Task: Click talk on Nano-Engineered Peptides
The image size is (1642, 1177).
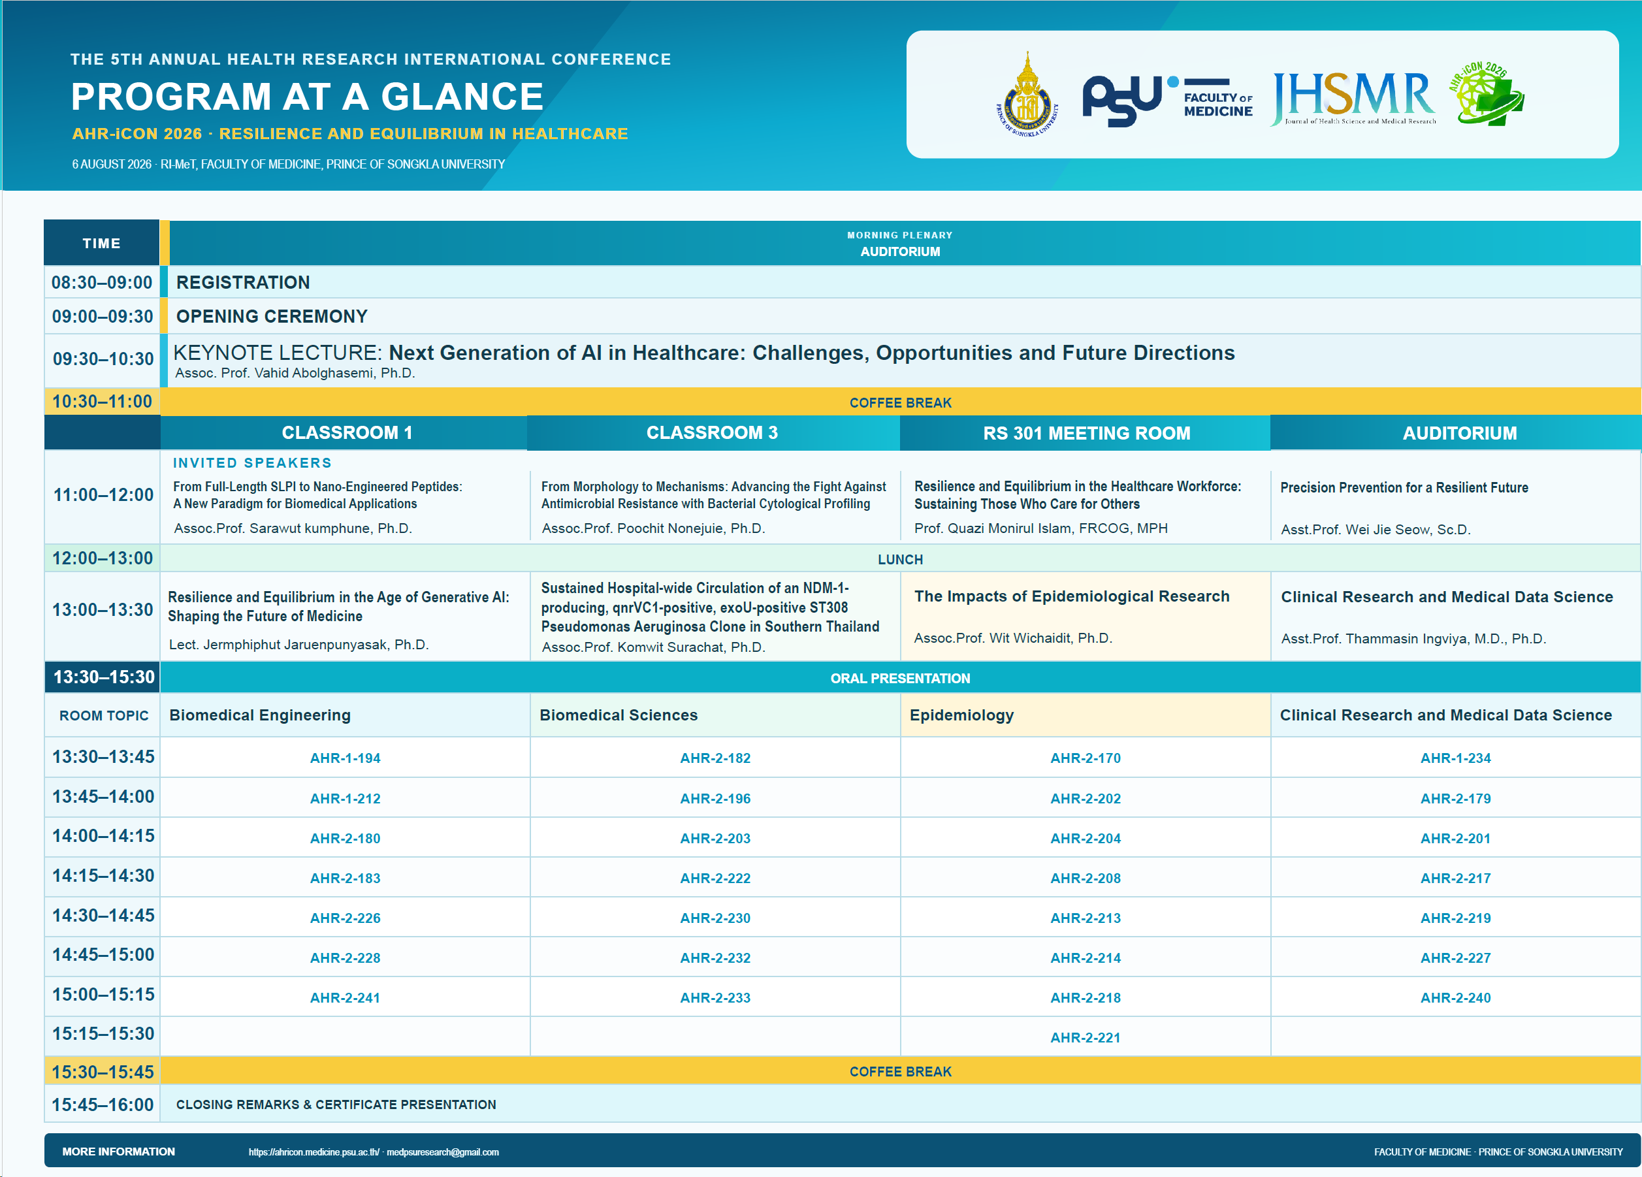Action: coord(317,495)
